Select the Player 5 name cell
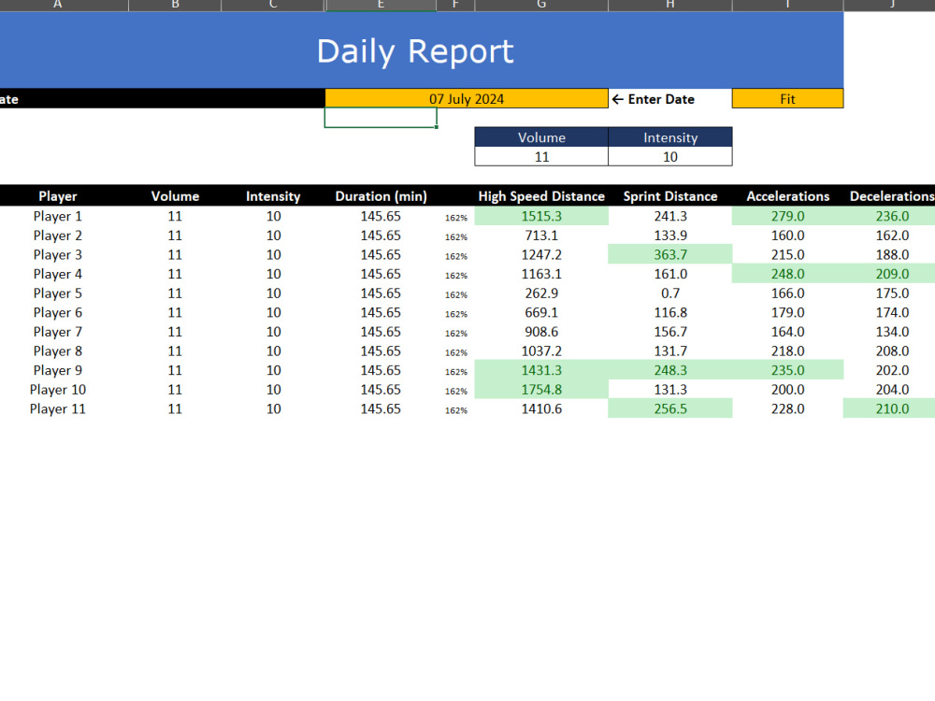 pos(58,293)
